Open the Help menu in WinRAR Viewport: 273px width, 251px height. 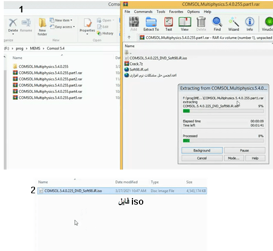click(x=207, y=12)
